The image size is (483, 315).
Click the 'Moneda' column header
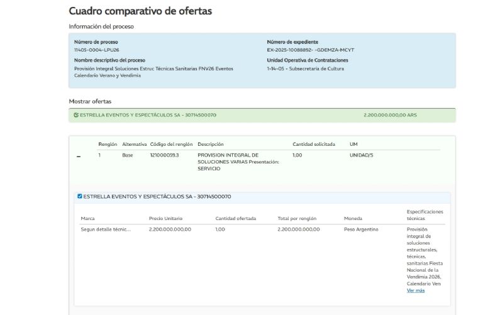click(x=353, y=219)
